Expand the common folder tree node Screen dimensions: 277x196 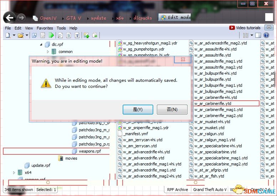point(48,52)
